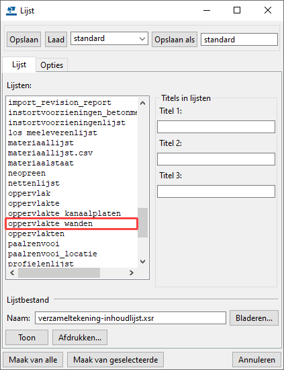Image resolution: width=284 pixels, height=370 pixels.
Task: Click the Titel 3 input field
Action: click(x=216, y=191)
